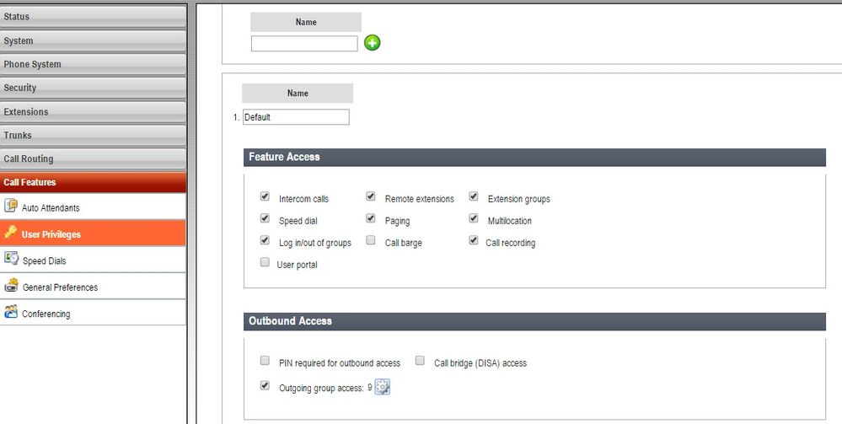Click the green add name plus icon
This screenshot has height=424, width=842.
pyautogui.click(x=372, y=42)
